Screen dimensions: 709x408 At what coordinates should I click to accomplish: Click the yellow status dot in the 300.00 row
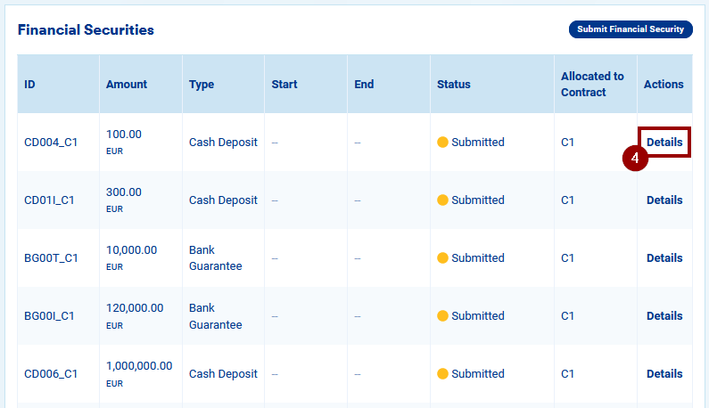click(442, 200)
